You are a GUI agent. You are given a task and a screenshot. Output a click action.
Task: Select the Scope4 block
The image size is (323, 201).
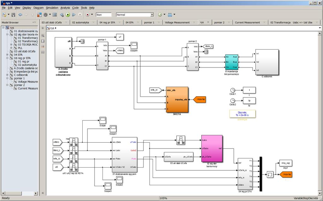pyautogui.click(x=134, y=45)
